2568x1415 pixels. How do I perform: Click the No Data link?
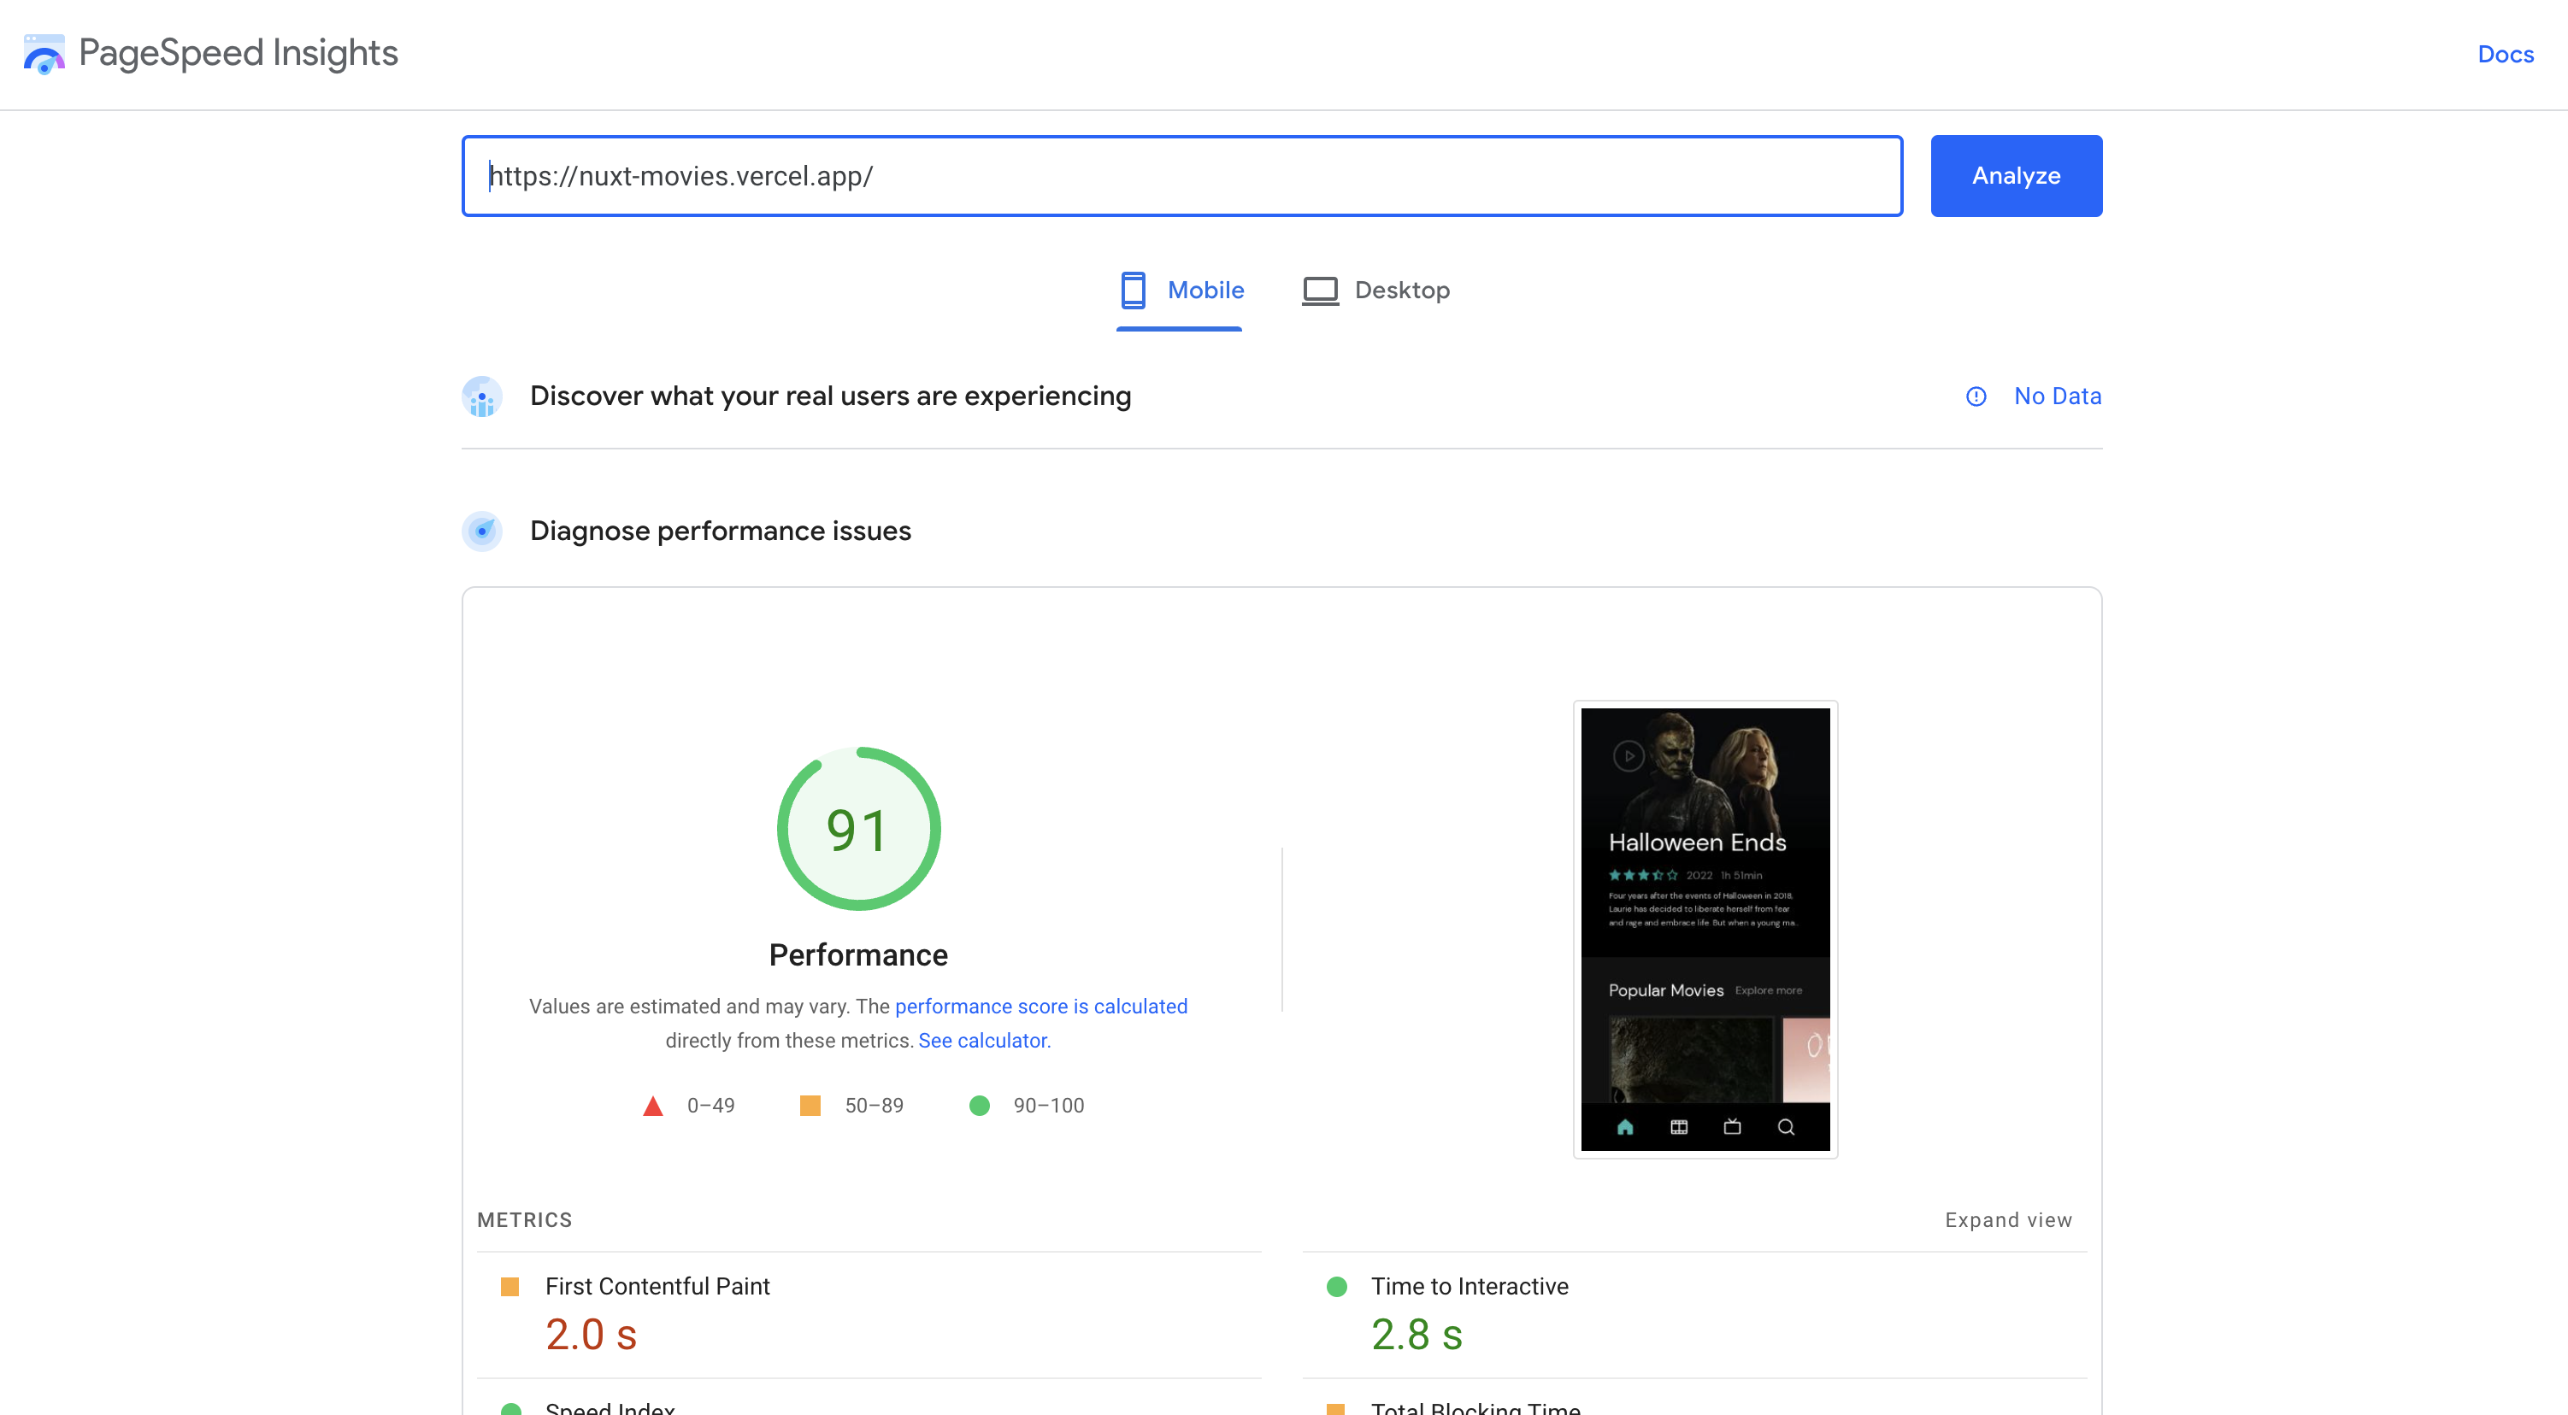(2057, 396)
